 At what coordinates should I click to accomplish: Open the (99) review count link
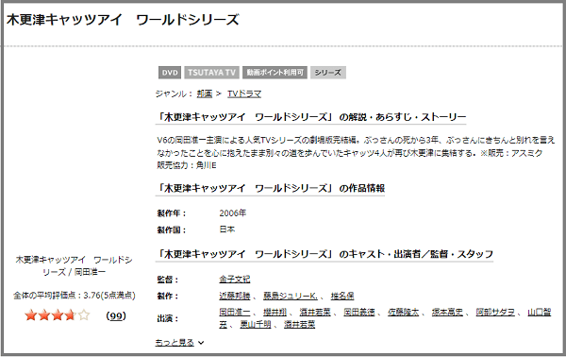click(x=116, y=315)
